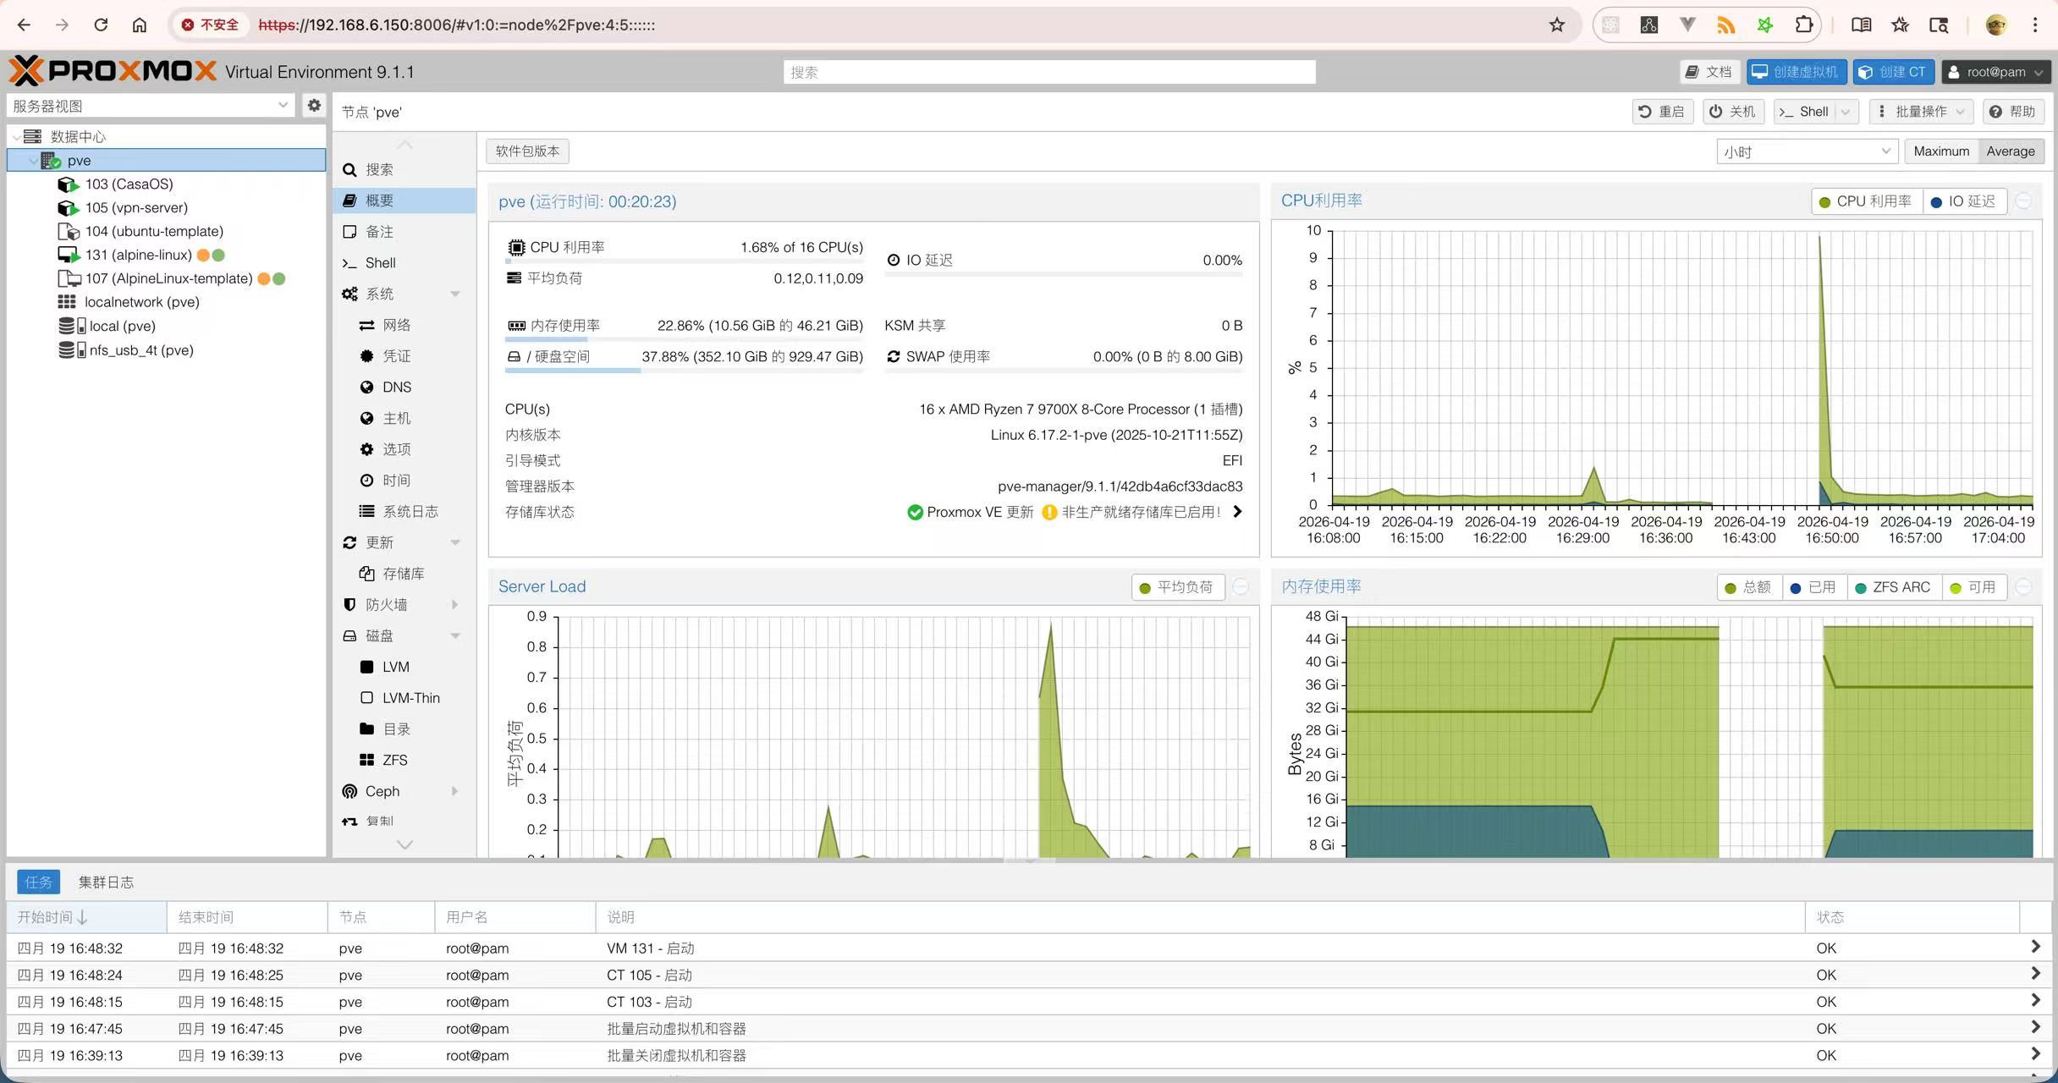The width and height of the screenshot is (2058, 1083).
Task: Click the server view gear settings icon
Action: click(x=314, y=106)
